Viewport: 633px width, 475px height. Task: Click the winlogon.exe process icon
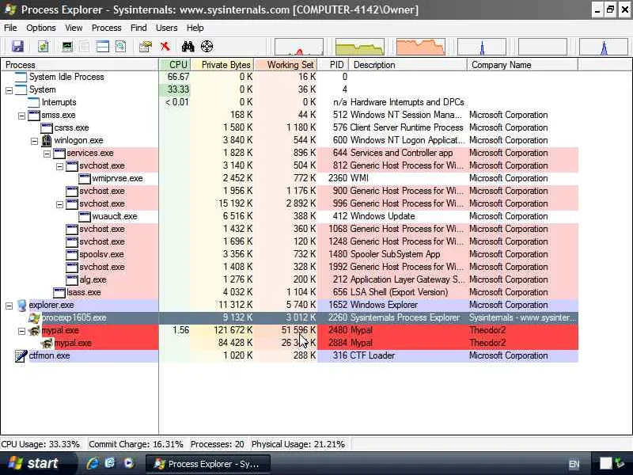(x=47, y=141)
